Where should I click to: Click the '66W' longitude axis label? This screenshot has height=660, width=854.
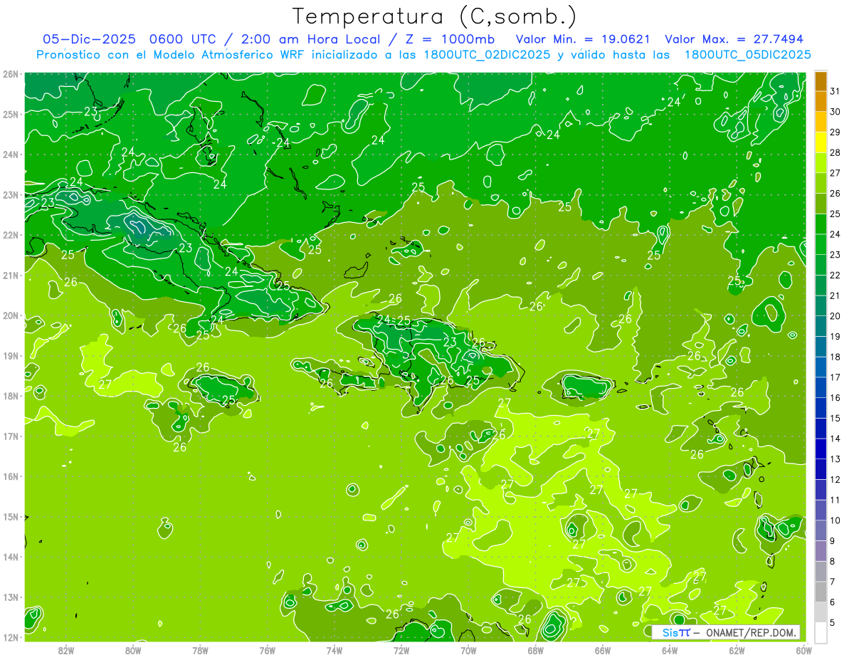coord(603,650)
